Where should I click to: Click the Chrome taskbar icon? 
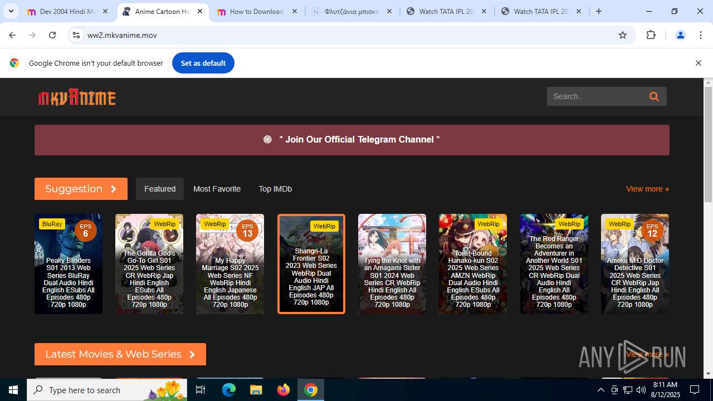pos(311,390)
